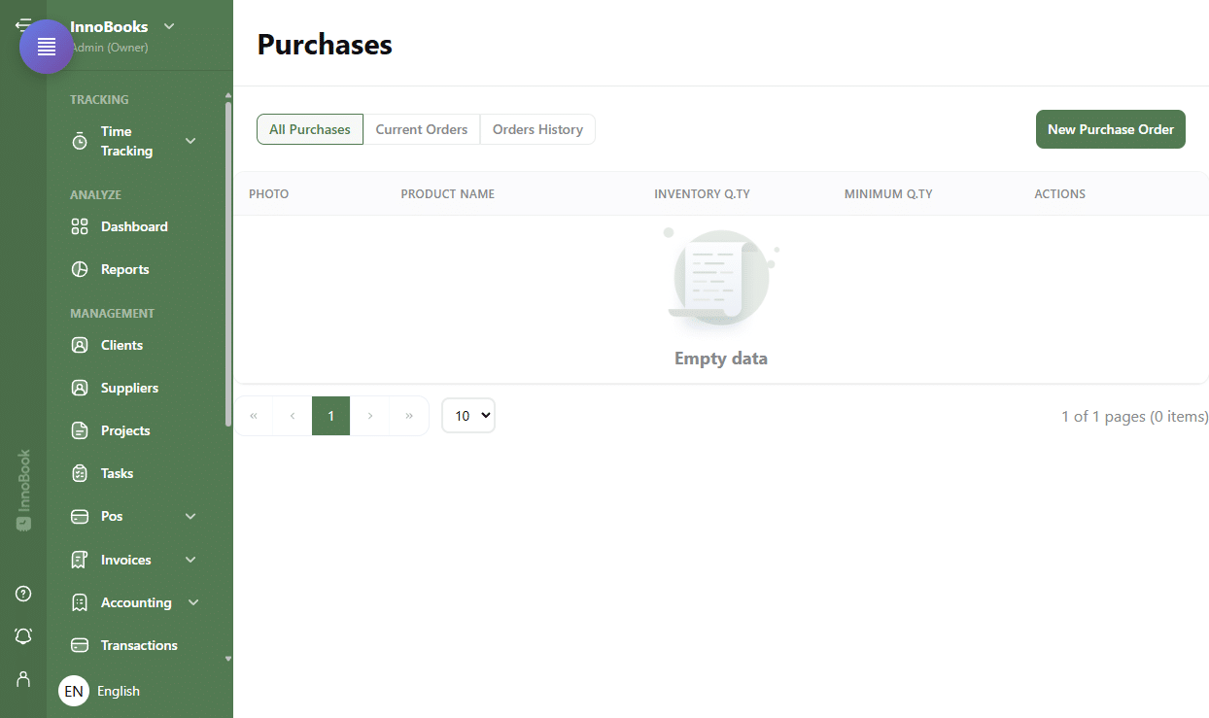Viewport: 1209px width, 718px height.
Task: Go to last page with double-right arrow
Action: 409,416
